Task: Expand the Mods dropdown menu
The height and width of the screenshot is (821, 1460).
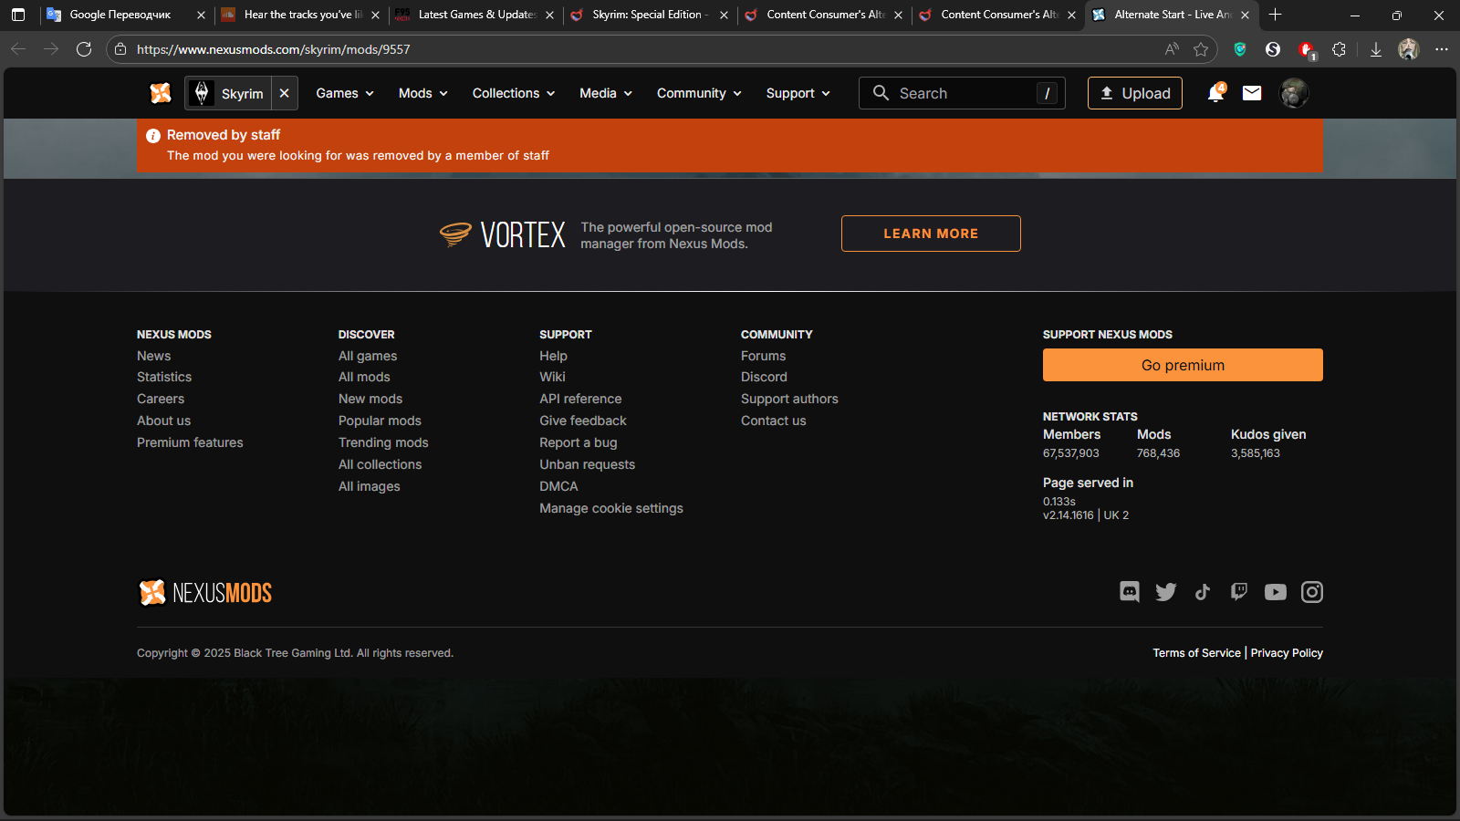Action: tap(423, 93)
